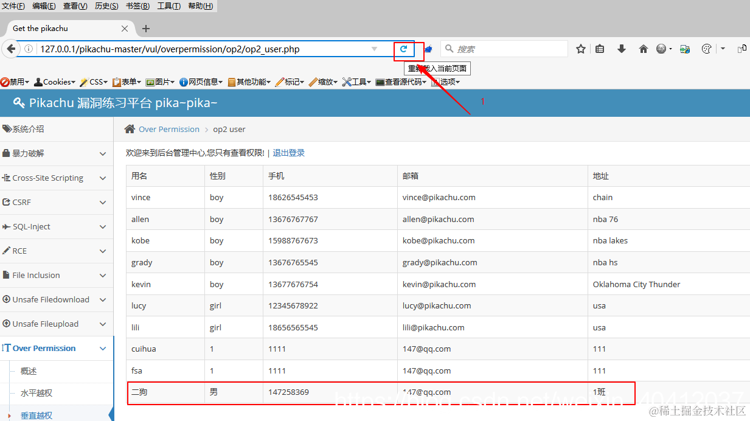Open a new tab with plus button

tap(145, 29)
